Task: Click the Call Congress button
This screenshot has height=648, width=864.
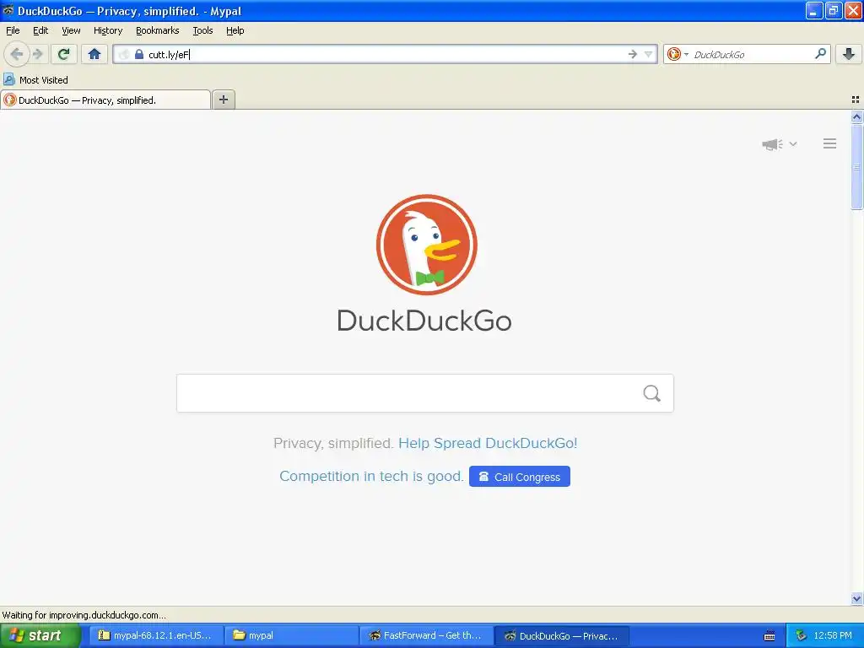Action: 520,477
